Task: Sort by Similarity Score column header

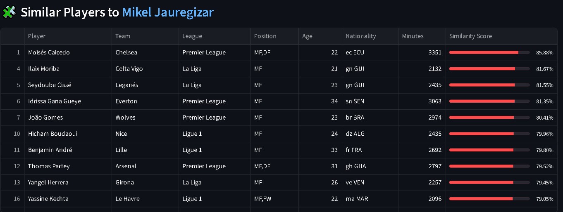Action: tap(502, 36)
